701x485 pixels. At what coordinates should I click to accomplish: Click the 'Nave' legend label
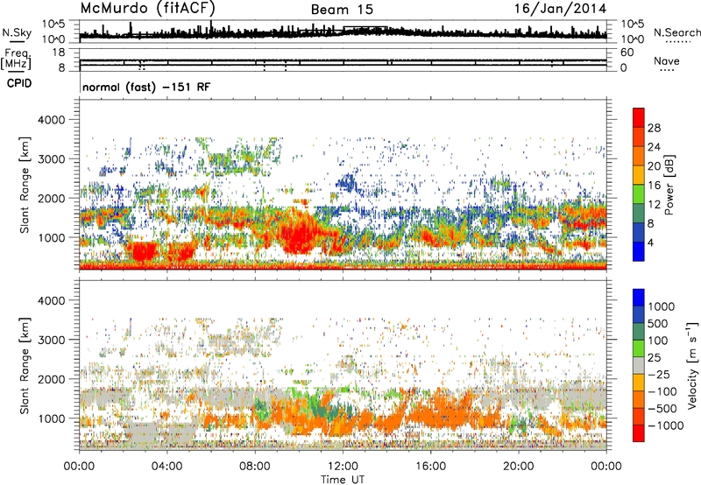(667, 60)
